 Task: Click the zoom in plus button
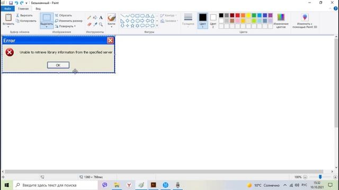click(x=335, y=177)
